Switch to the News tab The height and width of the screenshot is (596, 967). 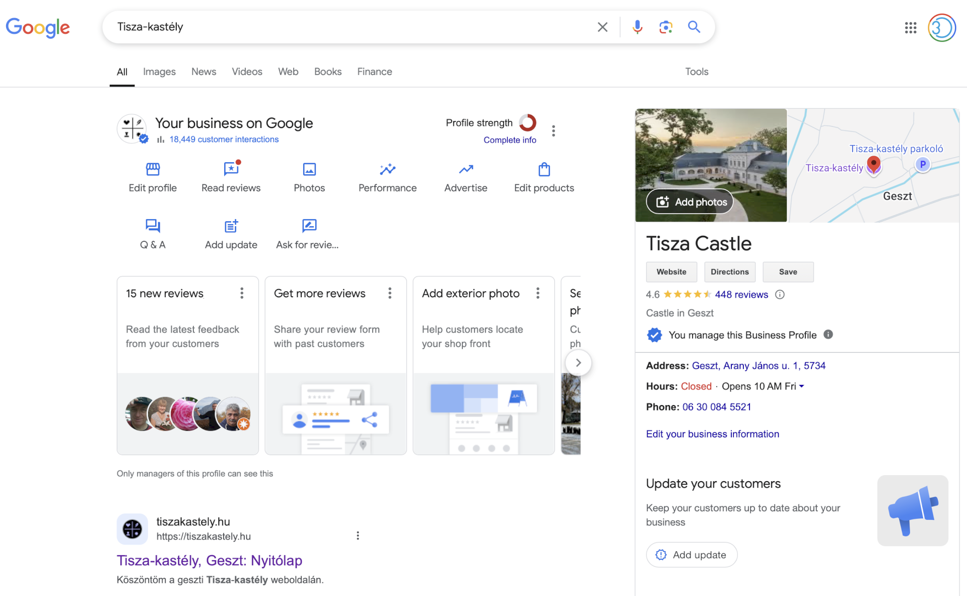pyautogui.click(x=203, y=72)
